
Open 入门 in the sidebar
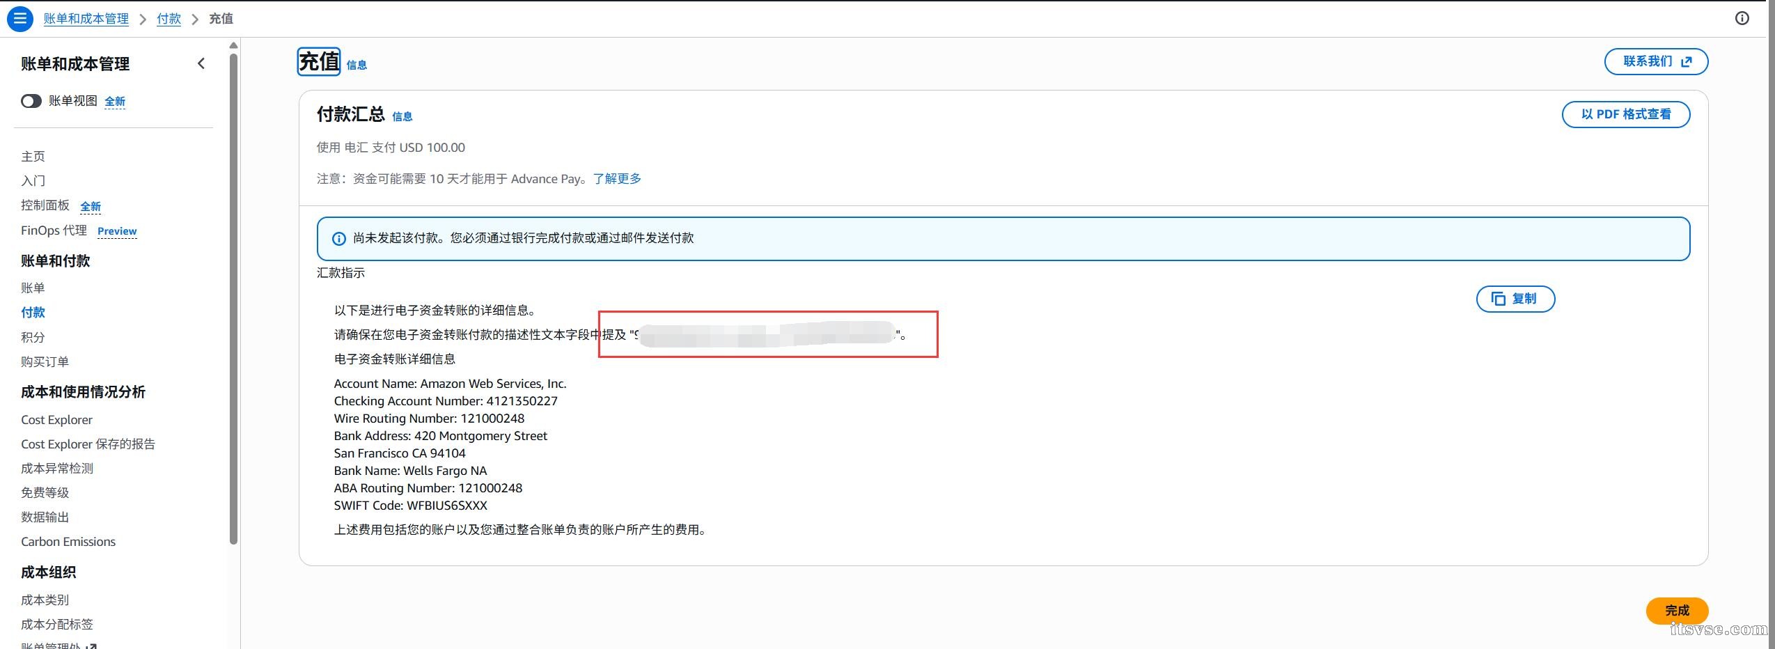click(33, 181)
